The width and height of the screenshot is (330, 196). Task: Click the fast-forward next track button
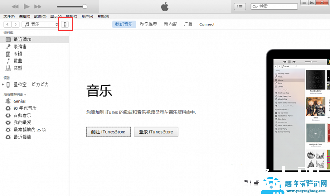[38, 7]
